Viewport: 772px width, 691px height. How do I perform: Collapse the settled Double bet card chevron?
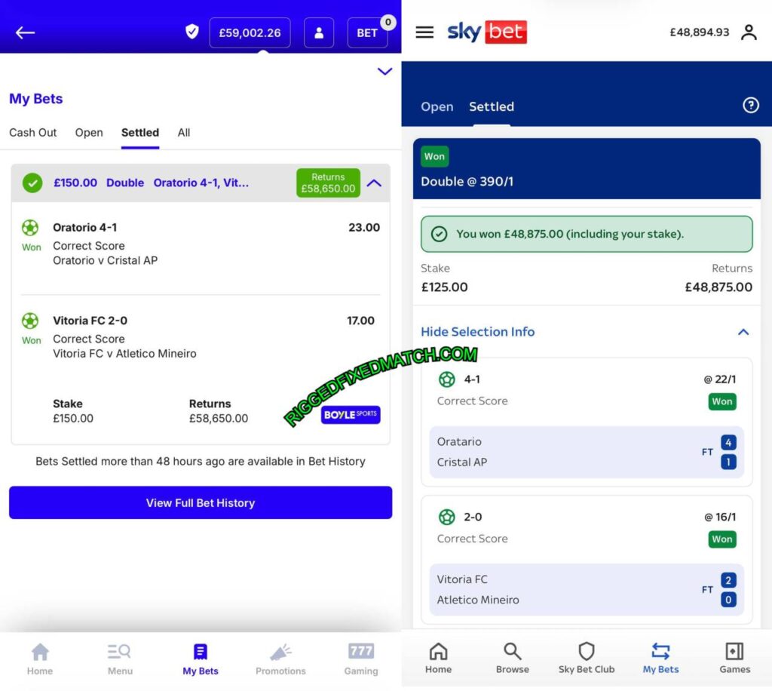point(375,183)
